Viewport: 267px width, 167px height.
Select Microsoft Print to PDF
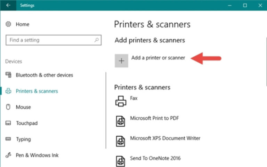[x=154, y=118]
